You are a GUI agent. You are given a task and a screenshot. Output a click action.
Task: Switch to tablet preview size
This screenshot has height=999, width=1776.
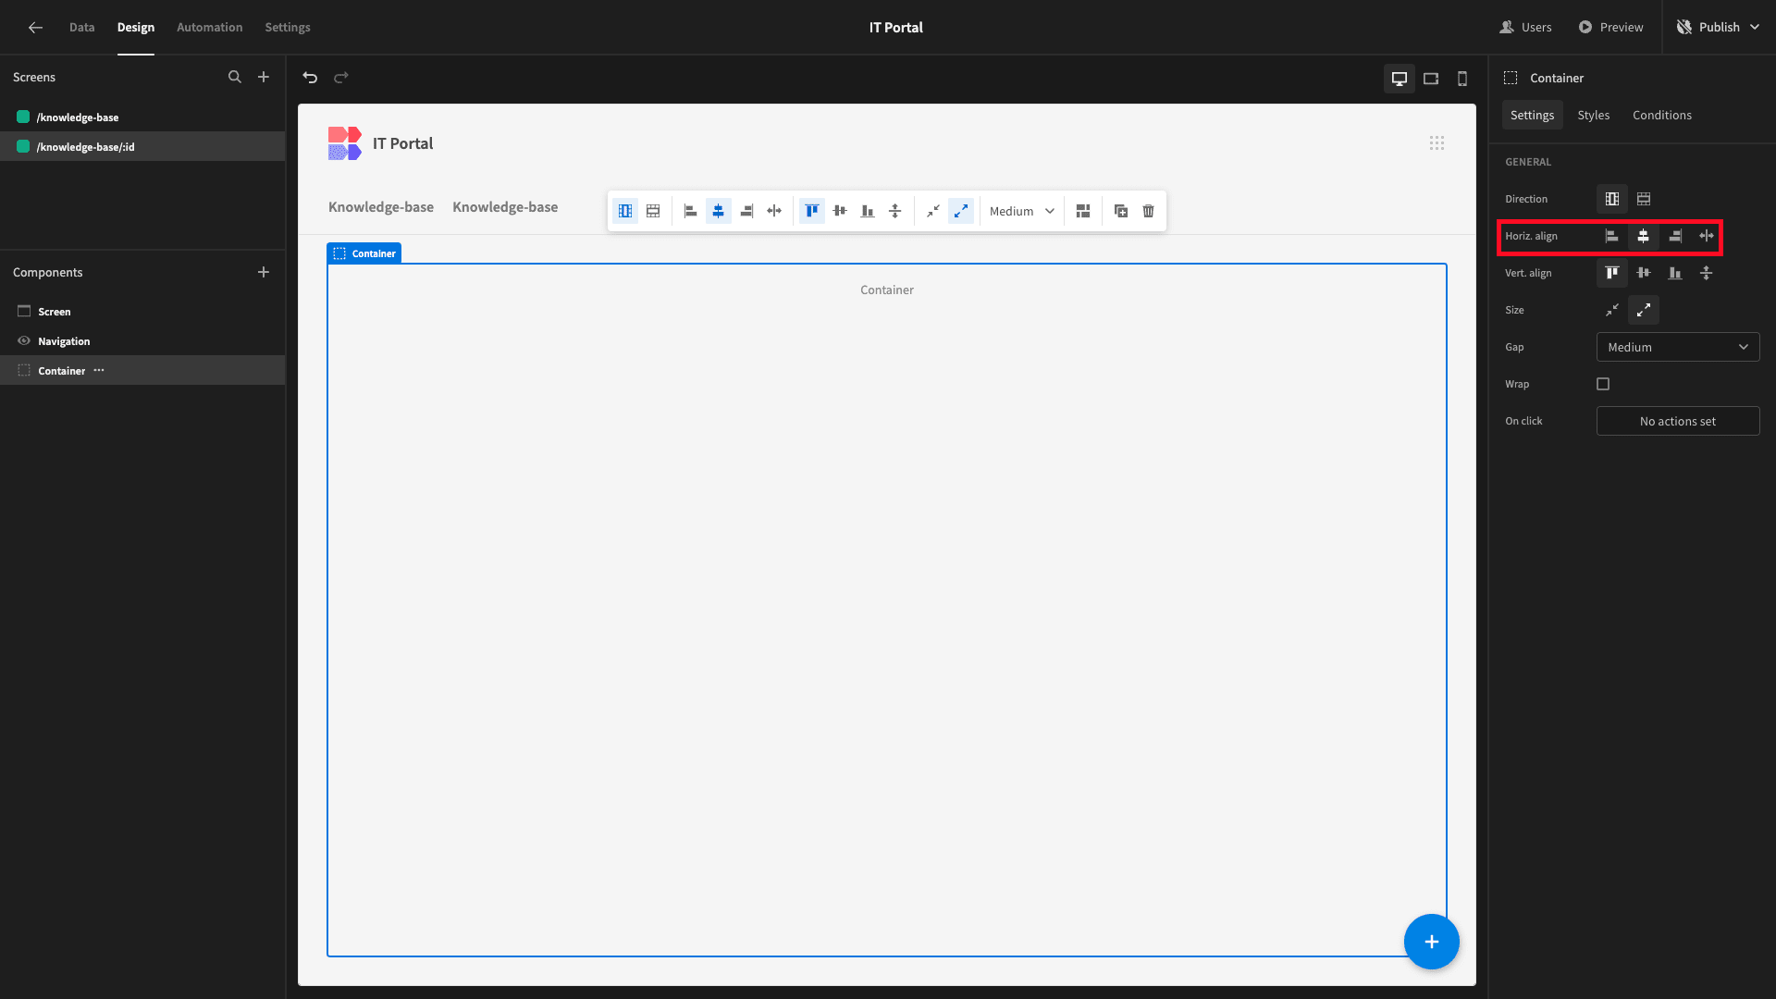[1431, 79]
